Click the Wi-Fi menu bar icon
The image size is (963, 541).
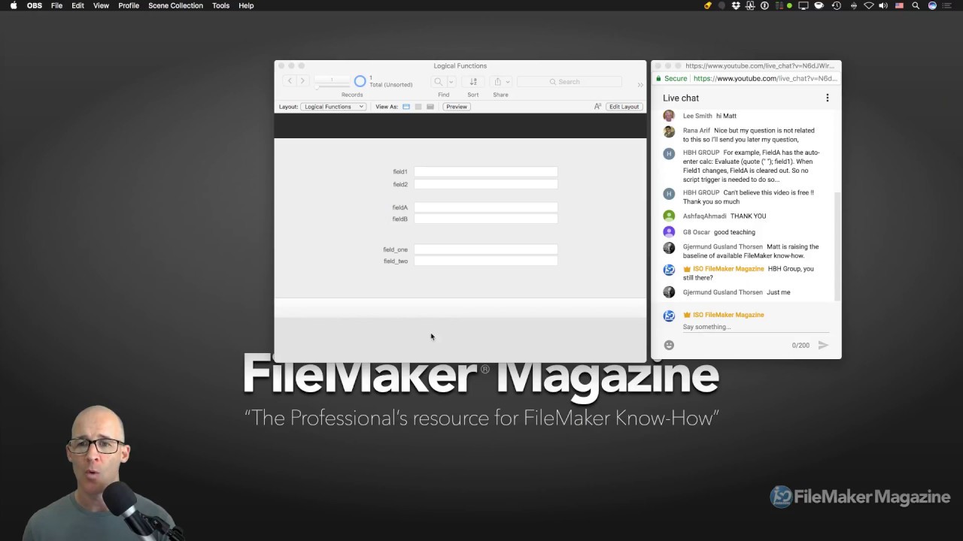click(x=868, y=5)
